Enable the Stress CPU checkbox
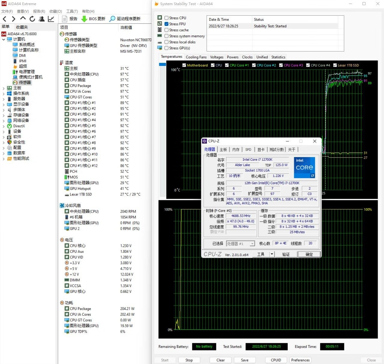 point(166,18)
